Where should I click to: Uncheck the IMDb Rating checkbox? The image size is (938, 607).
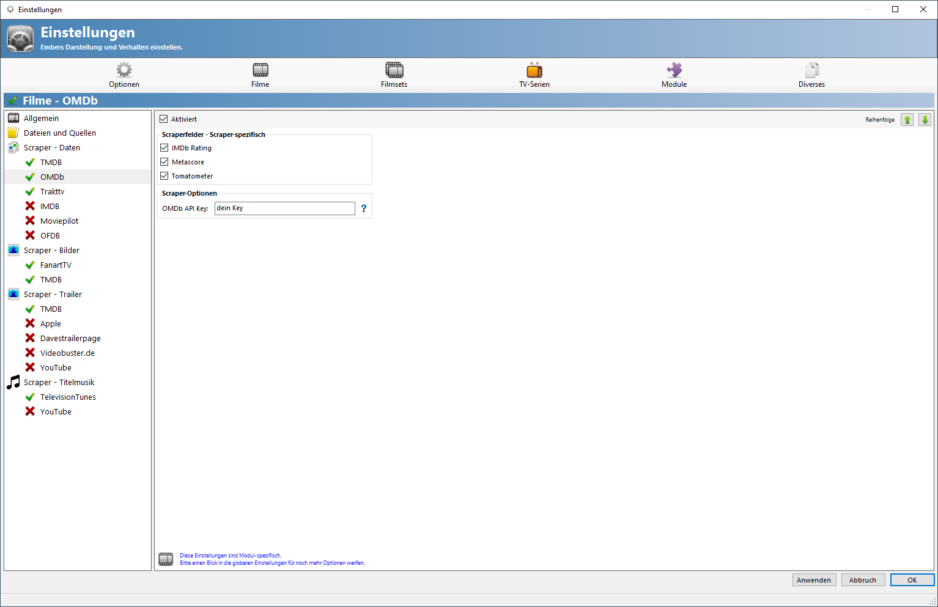[x=164, y=148]
